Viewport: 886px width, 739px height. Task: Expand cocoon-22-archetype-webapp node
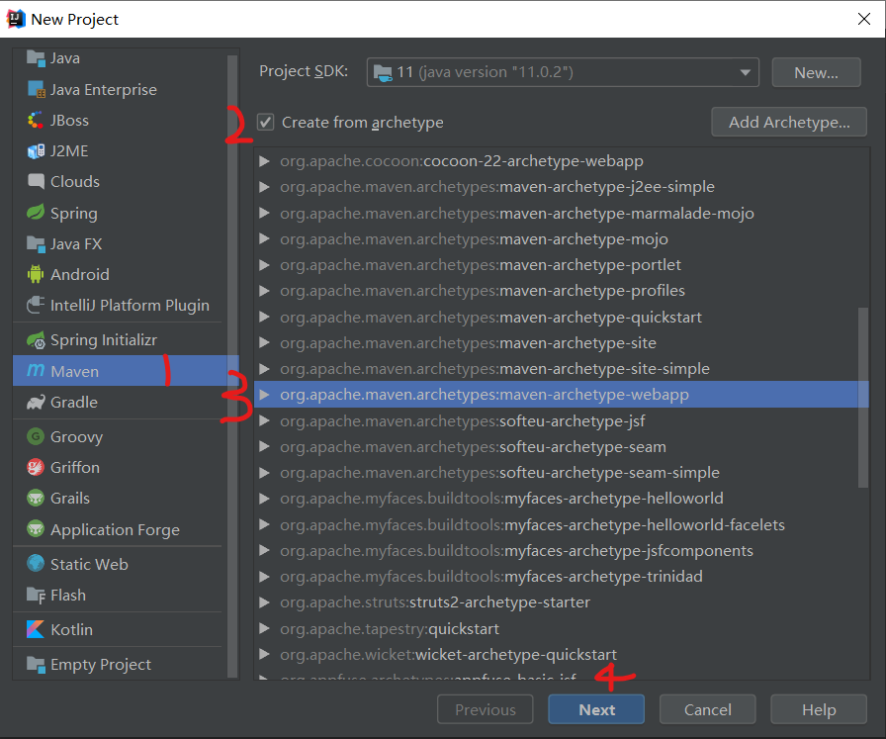click(264, 161)
